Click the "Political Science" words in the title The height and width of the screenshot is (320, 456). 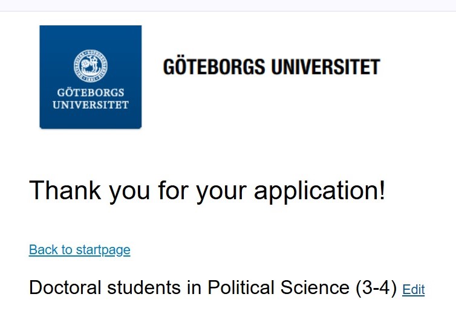pyautogui.click(x=279, y=288)
